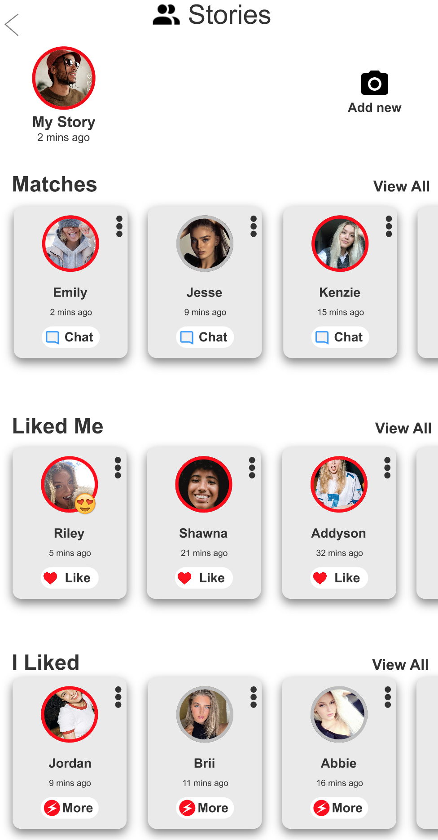The image size is (438, 840).
Task: Open the three-dot menu on Shawna's card
Action: tap(252, 468)
